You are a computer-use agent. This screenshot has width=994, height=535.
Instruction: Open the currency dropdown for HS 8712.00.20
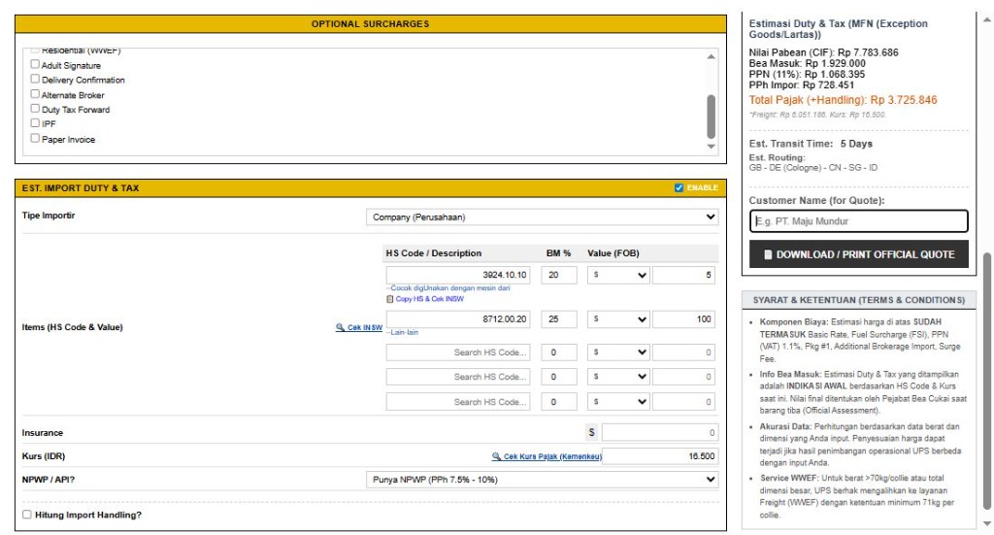click(x=617, y=319)
